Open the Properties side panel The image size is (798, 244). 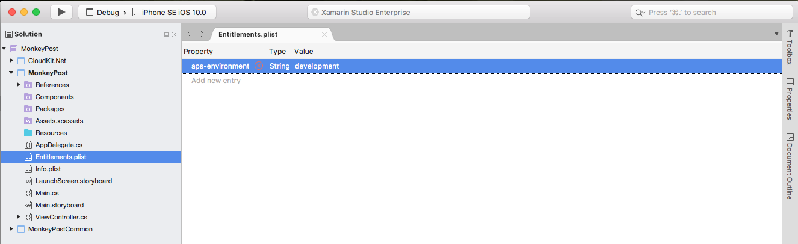(790, 99)
